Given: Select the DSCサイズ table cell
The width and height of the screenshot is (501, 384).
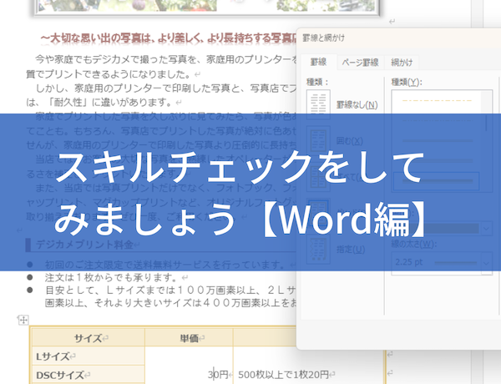Looking at the screenshot, I should 89,375.
